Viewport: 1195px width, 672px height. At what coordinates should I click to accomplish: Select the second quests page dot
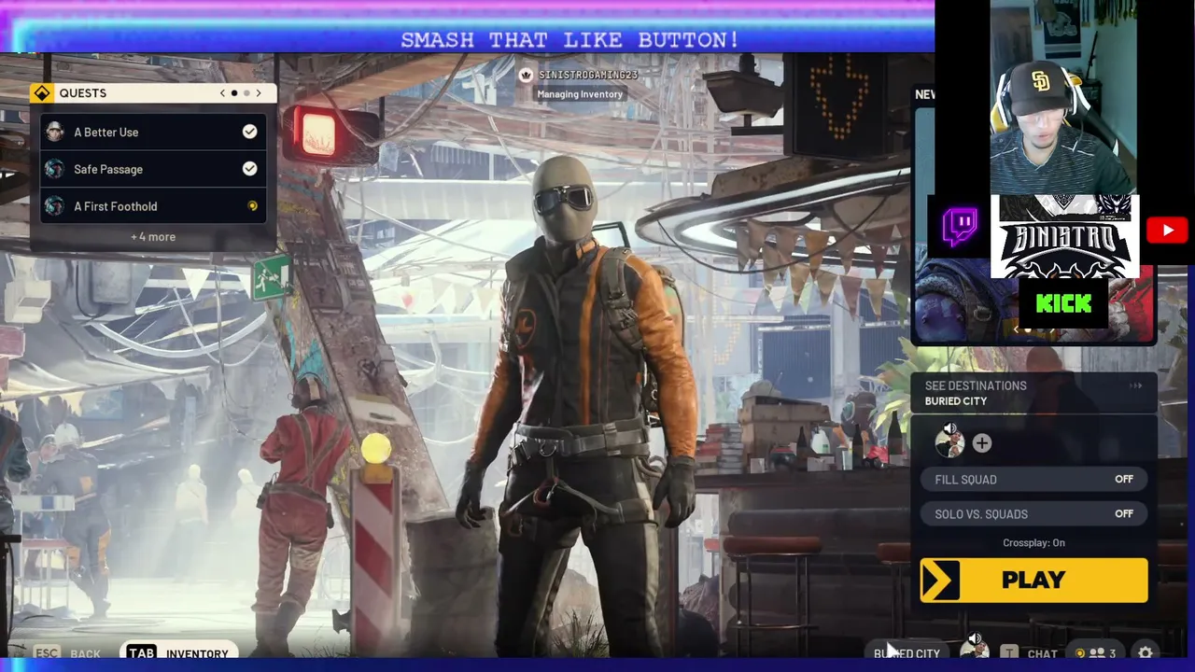pos(246,93)
